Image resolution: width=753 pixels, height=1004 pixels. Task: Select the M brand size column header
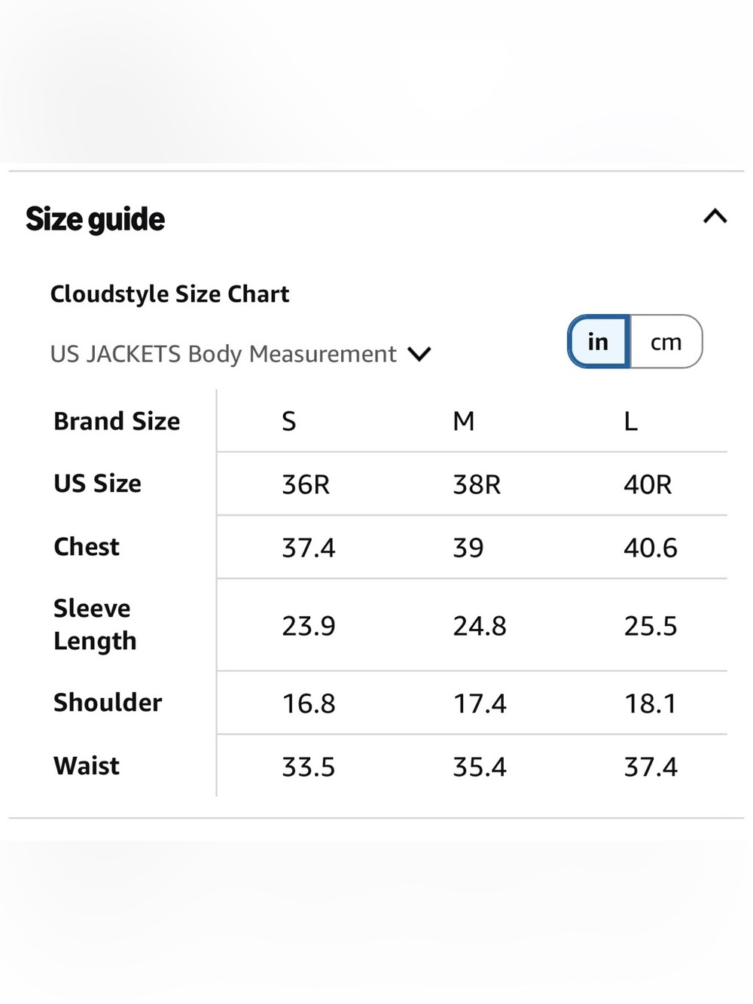[x=463, y=421]
